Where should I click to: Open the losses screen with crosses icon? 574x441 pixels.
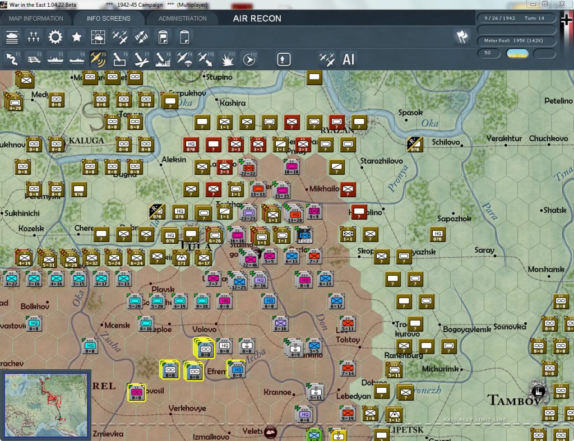[x=33, y=38]
